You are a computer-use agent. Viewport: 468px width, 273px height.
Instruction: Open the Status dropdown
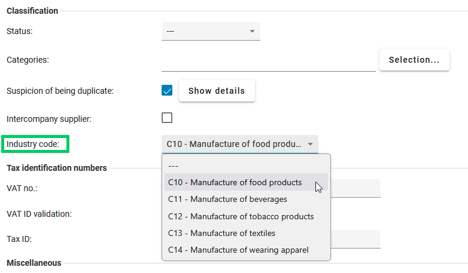coord(210,31)
